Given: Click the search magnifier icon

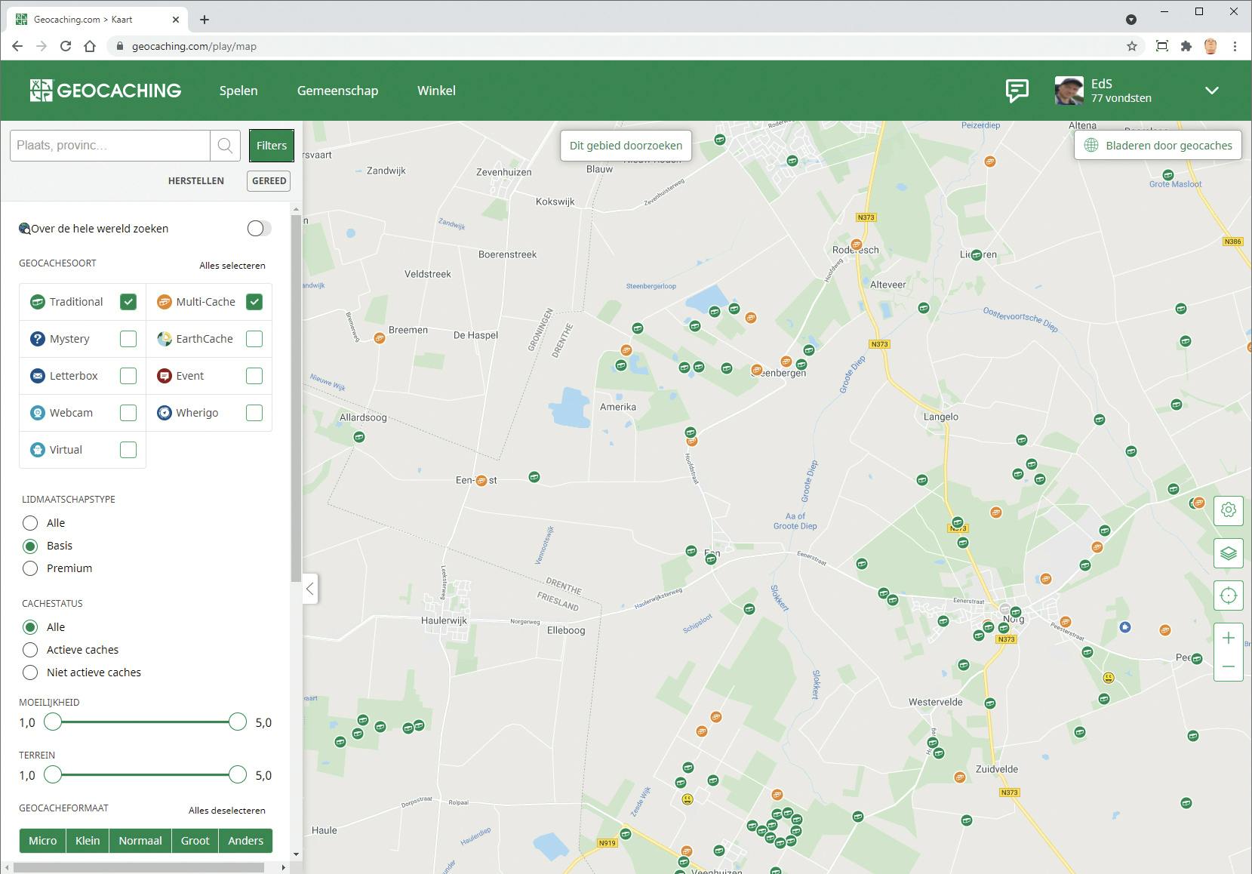Looking at the screenshot, I should pyautogui.click(x=225, y=146).
